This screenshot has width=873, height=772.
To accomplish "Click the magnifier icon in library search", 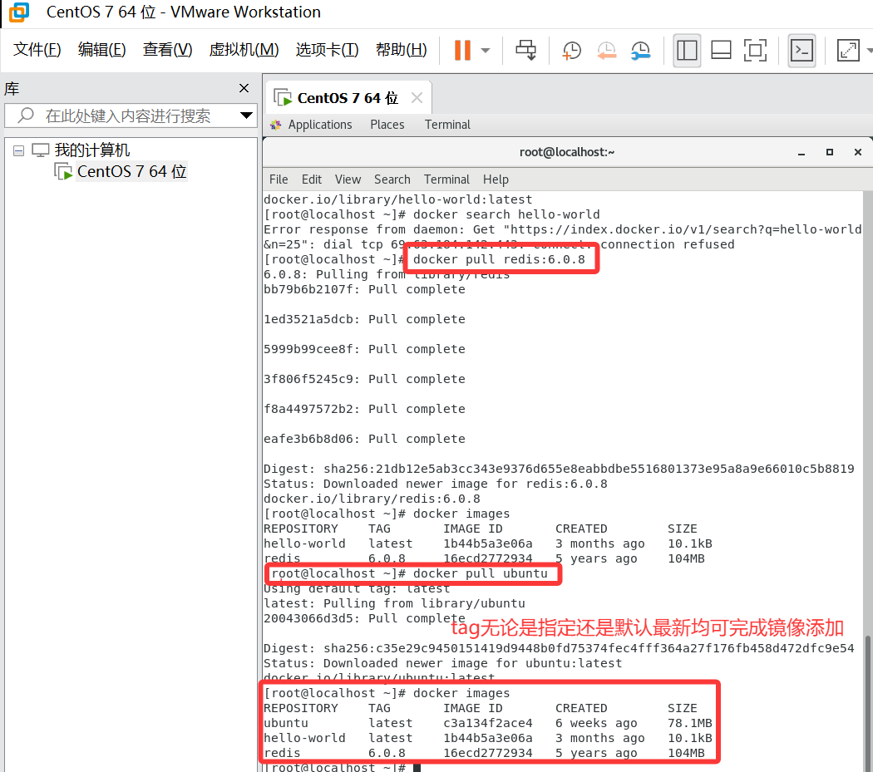I will [26, 116].
